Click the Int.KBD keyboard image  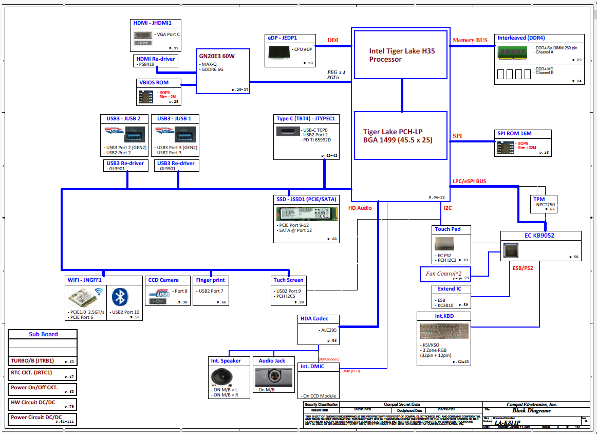(x=444, y=331)
